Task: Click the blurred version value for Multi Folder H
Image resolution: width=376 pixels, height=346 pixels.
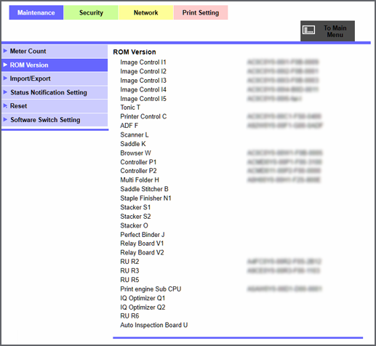Action: point(284,180)
